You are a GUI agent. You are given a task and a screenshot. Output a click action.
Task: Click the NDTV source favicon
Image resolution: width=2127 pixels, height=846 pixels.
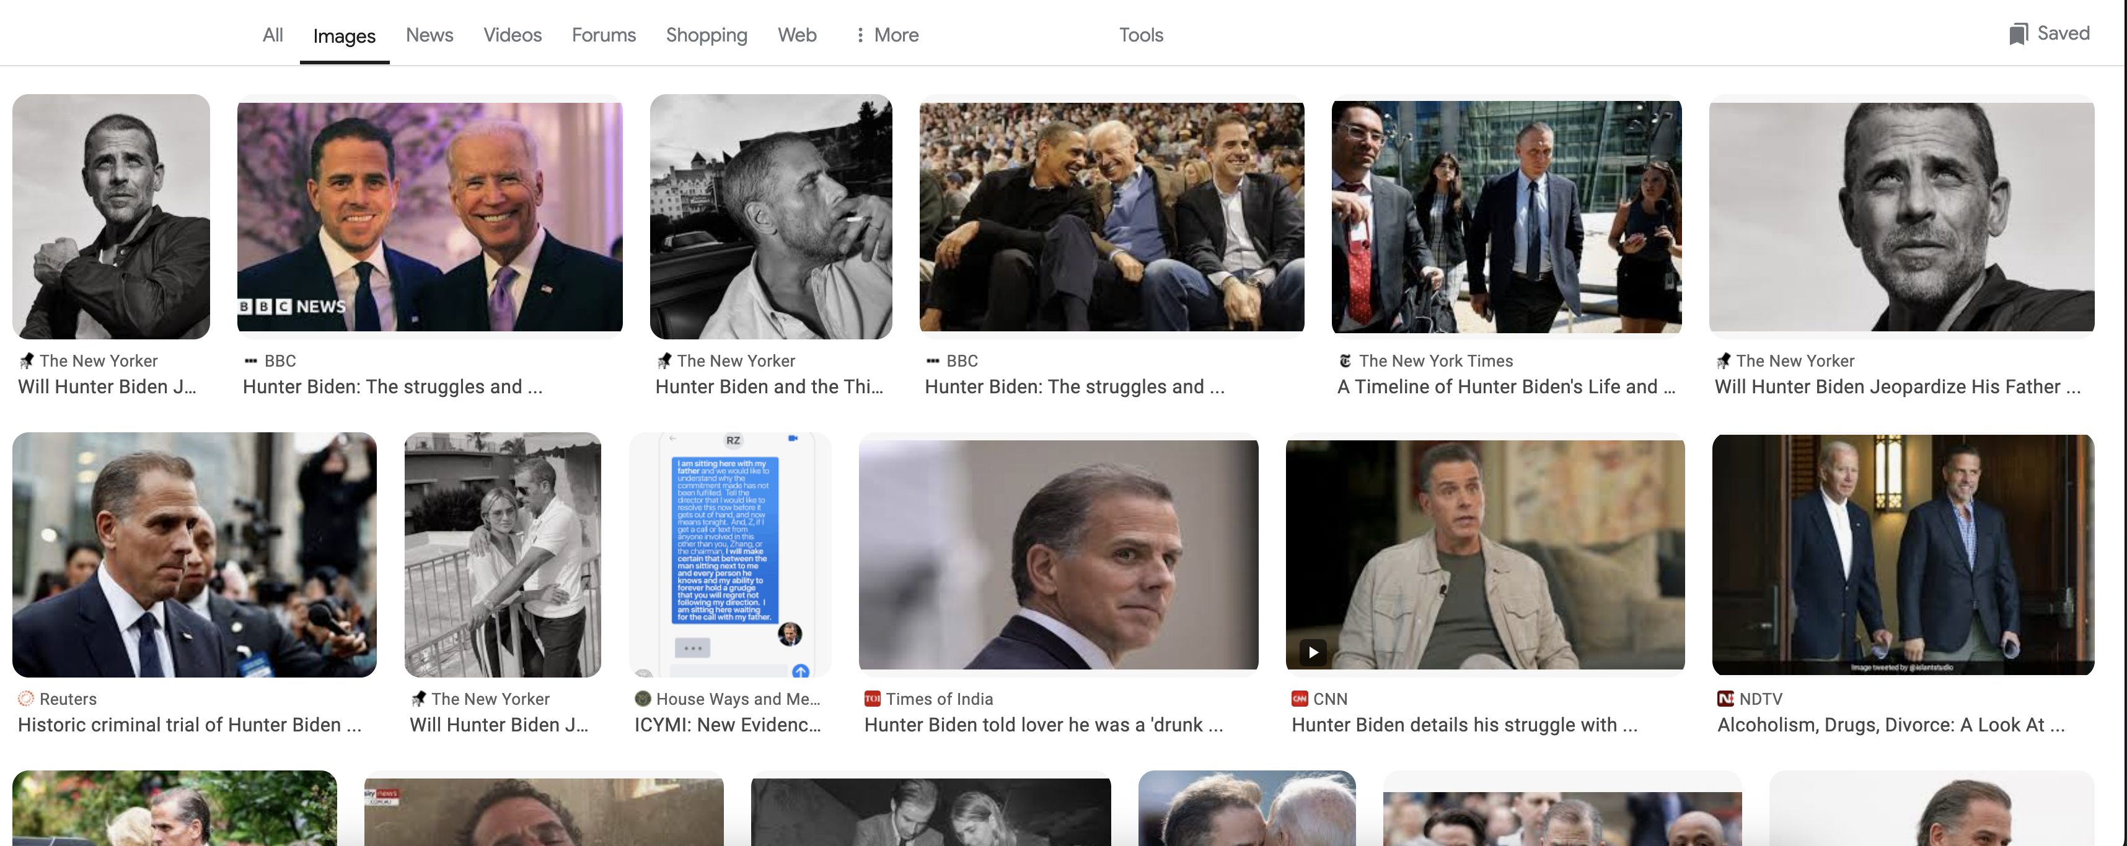(x=1725, y=699)
